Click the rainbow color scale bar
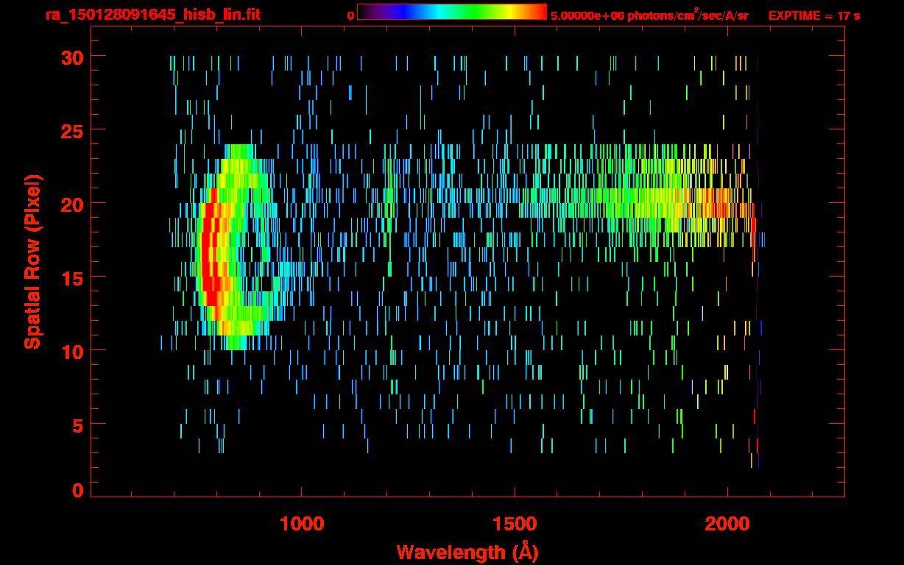 pyautogui.click(x=452, y=12)
